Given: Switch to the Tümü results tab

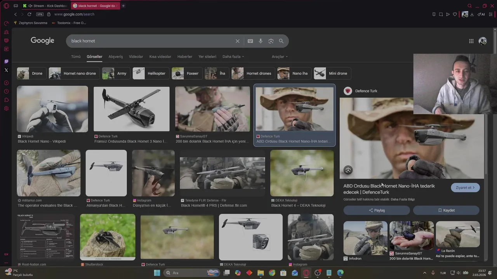Looking at the screenshot, I should 76,57.
